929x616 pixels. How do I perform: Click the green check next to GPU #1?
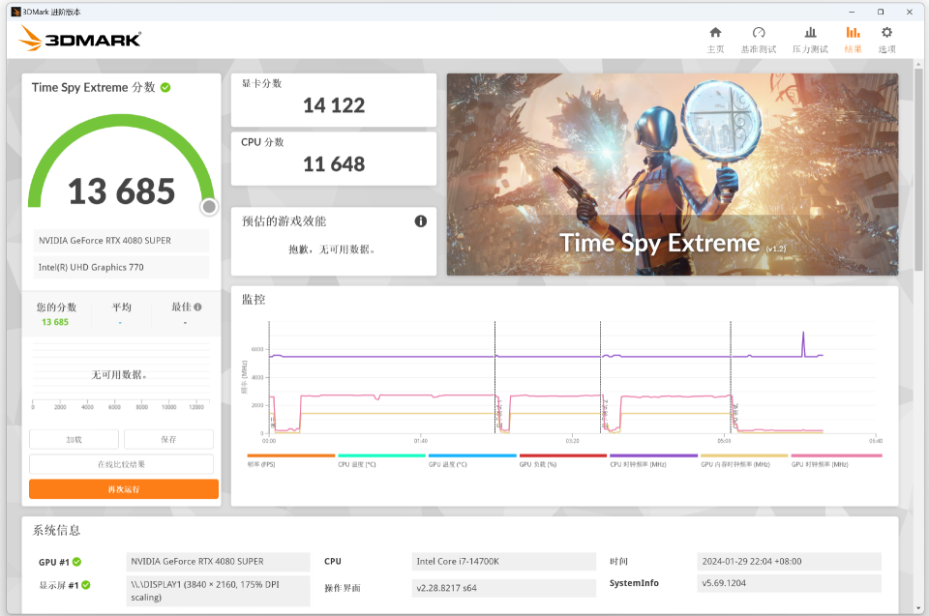tap(76, 562)
